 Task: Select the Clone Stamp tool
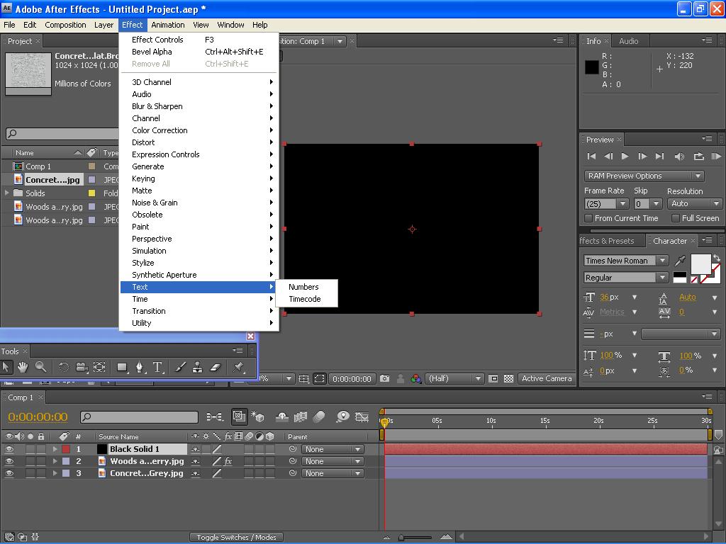click(198, 368)
